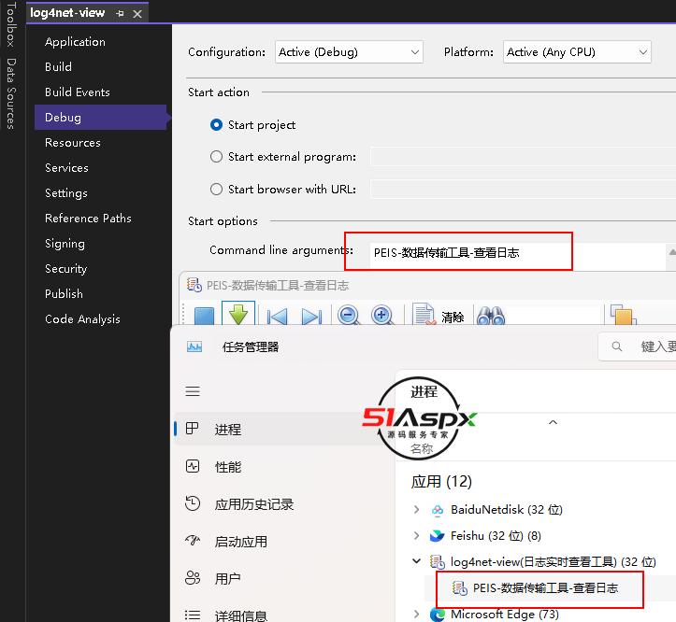Click the Microsoft Edge icon in process list

(x=438, y=615)
